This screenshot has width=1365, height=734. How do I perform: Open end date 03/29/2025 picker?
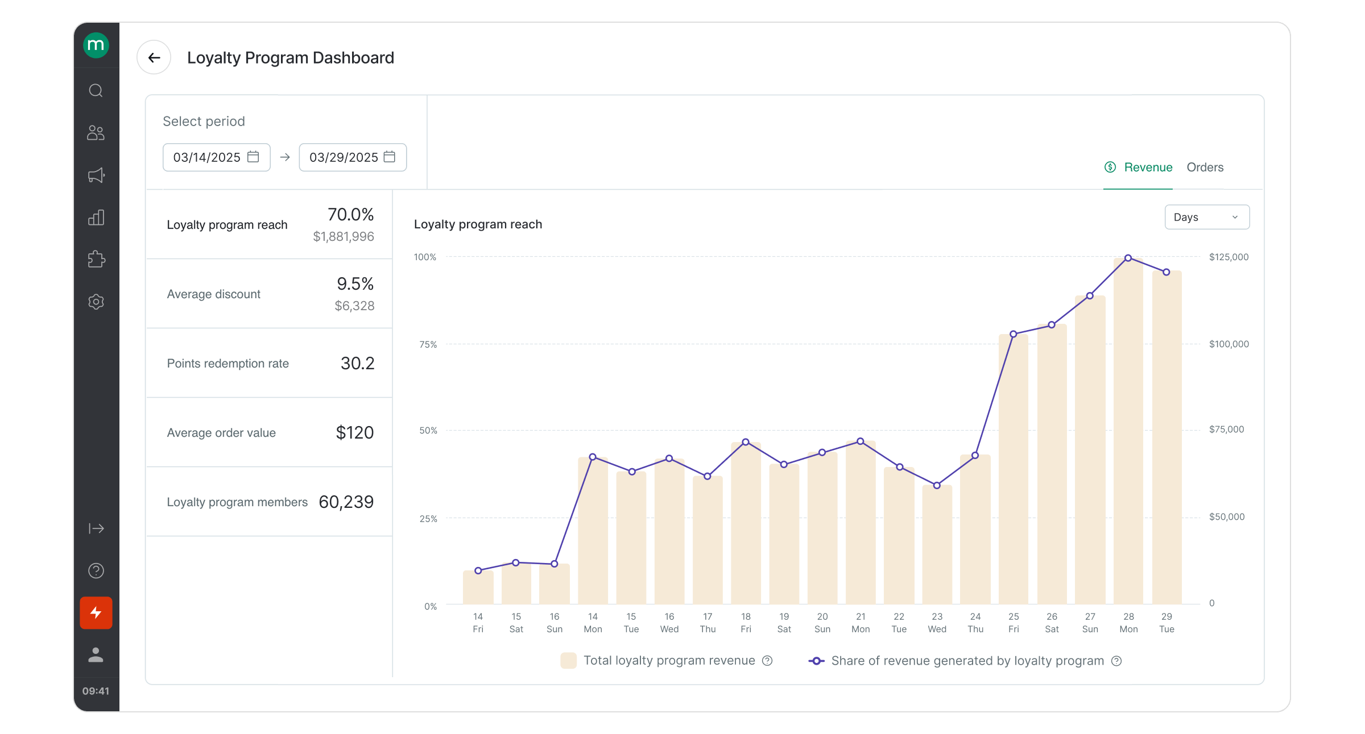pos(353,157)
